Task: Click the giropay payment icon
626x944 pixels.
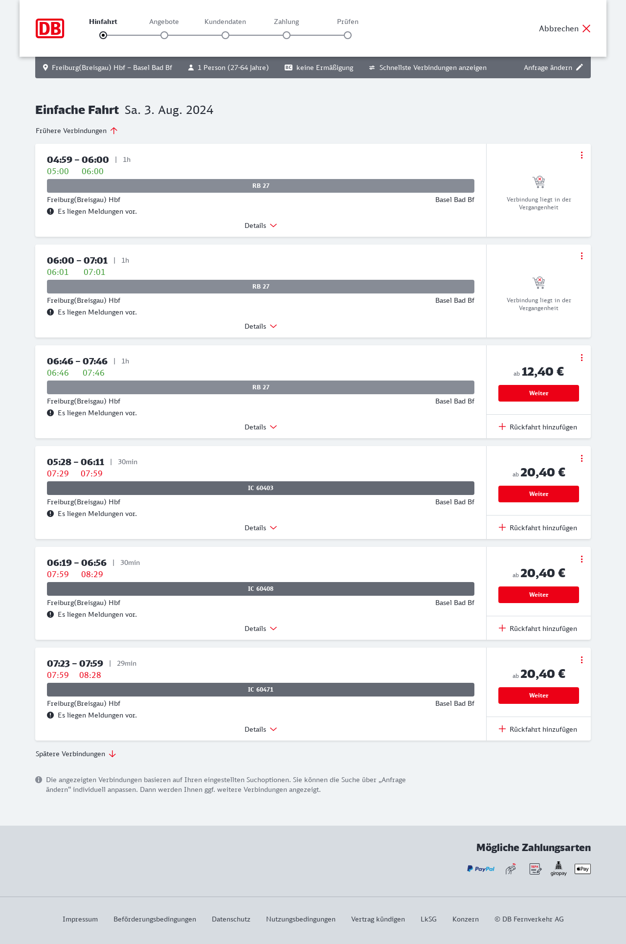Action: [x=559, y=869]
